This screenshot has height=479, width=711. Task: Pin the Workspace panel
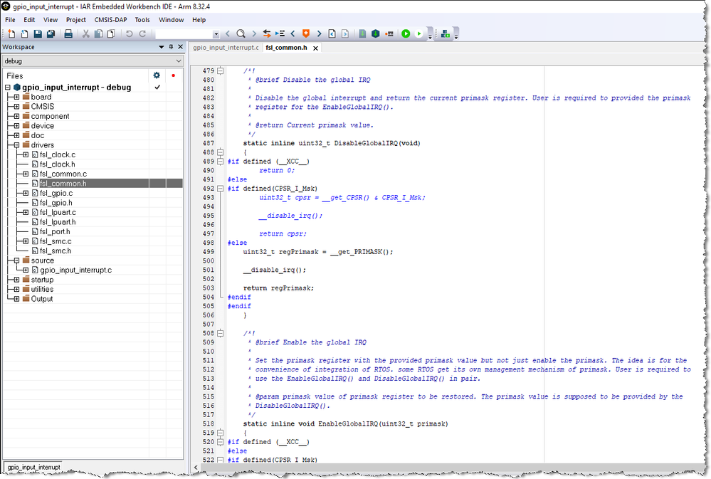pos(171,47)
